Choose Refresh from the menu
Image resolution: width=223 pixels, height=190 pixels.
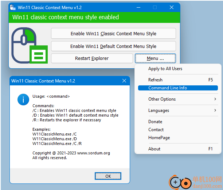click(x=178, y=80)
